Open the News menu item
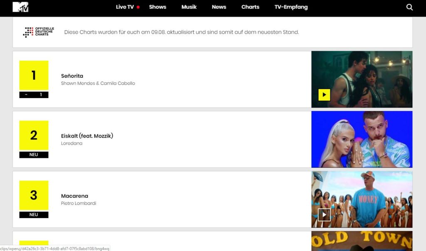Viewport: 426px width, 251px height. 219,7
